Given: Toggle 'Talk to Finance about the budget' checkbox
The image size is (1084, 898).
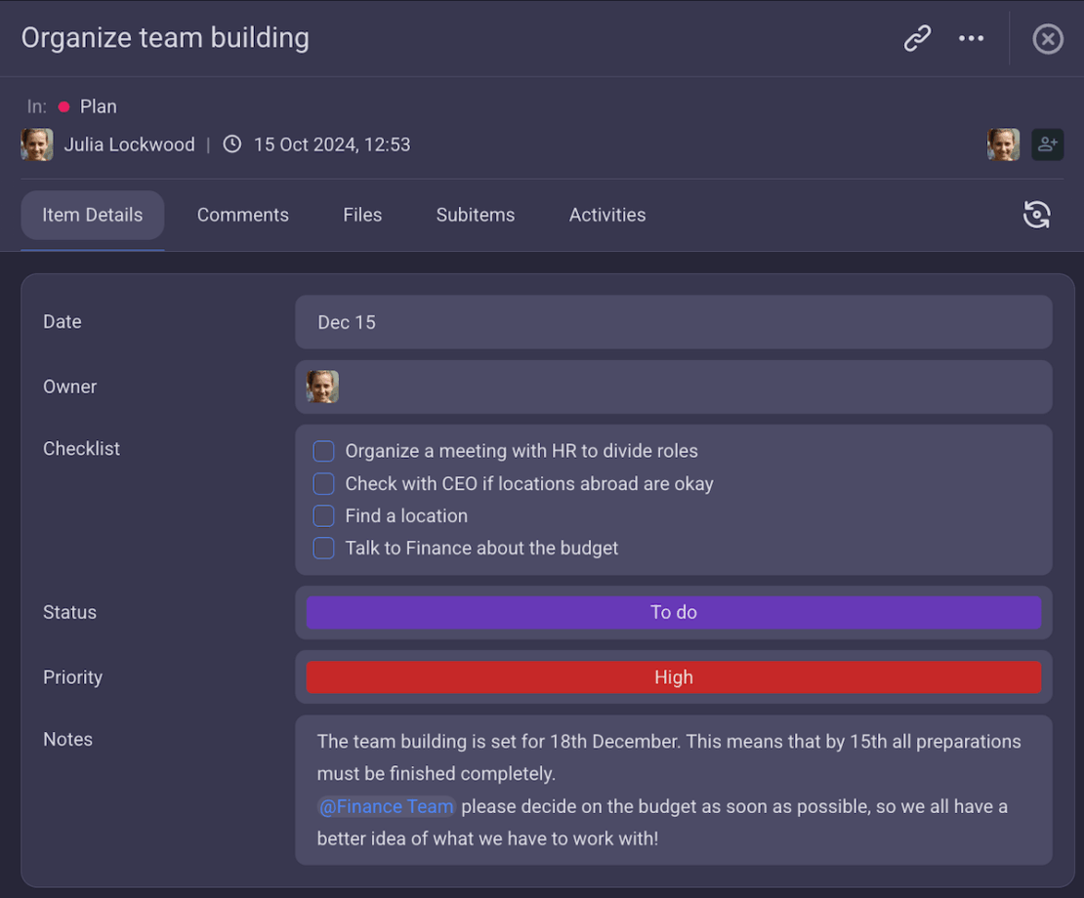Looking at the screenshot, I should pos(323,548).
